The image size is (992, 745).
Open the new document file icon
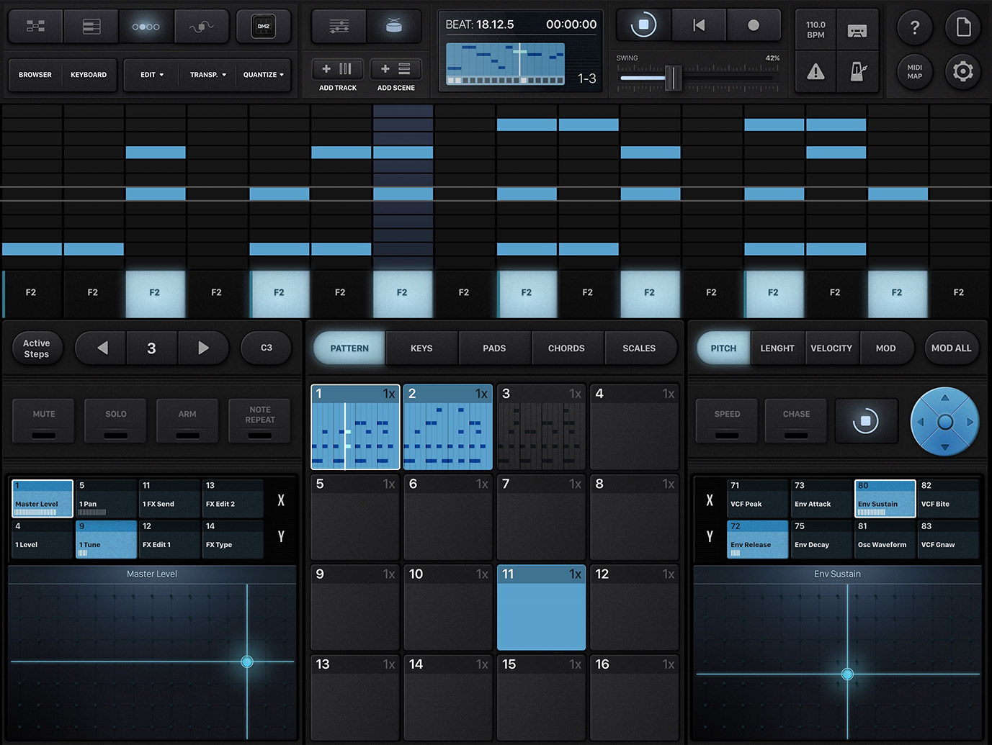pyautogui.click(x=962, y=27)
